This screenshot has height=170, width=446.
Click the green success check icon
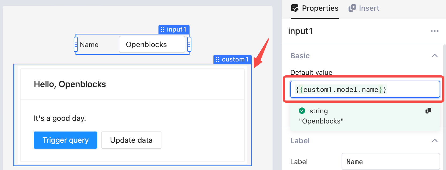pos(302,111)
